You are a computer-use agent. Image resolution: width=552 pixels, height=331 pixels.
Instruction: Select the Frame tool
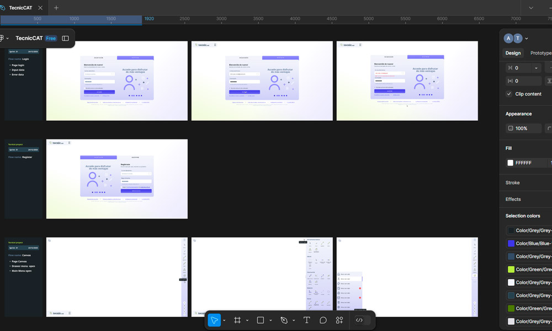(237, 320)
